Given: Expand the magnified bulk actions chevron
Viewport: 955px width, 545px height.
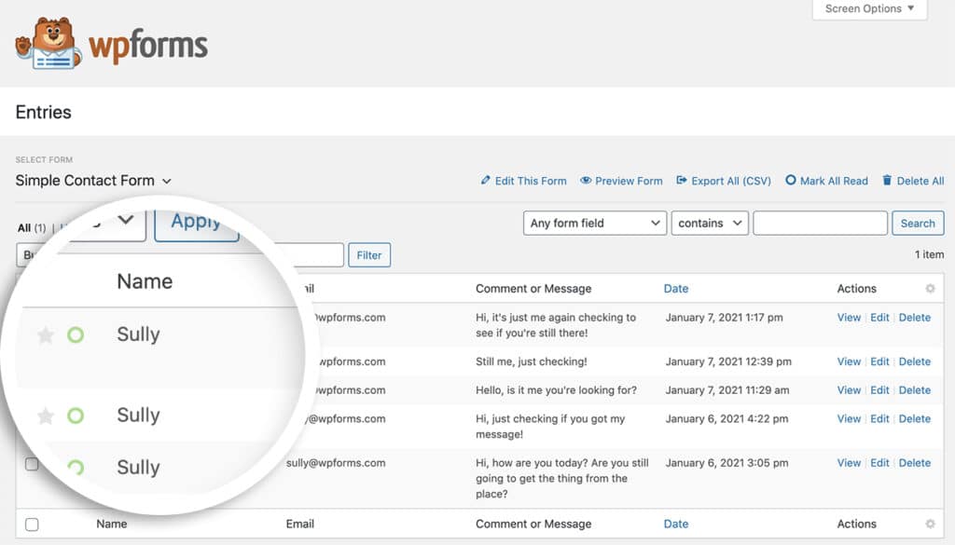Looking at the screenshot, I should (x=126, y=220).
